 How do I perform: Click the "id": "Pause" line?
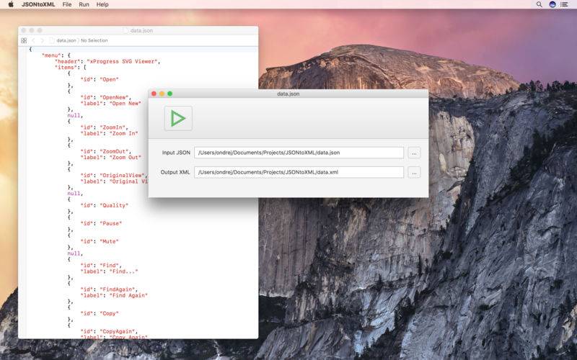101,223
